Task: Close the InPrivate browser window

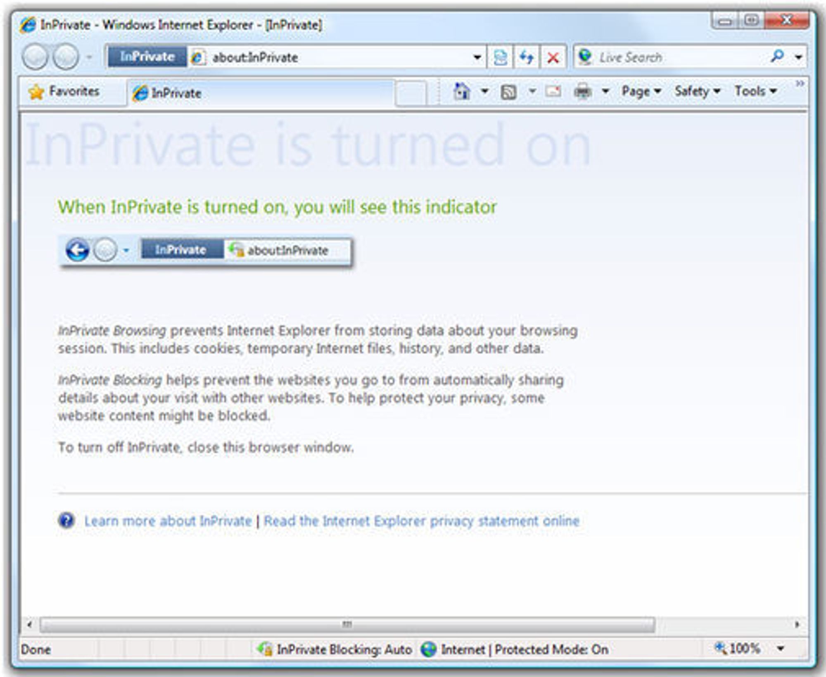Action: pos(787,20)
